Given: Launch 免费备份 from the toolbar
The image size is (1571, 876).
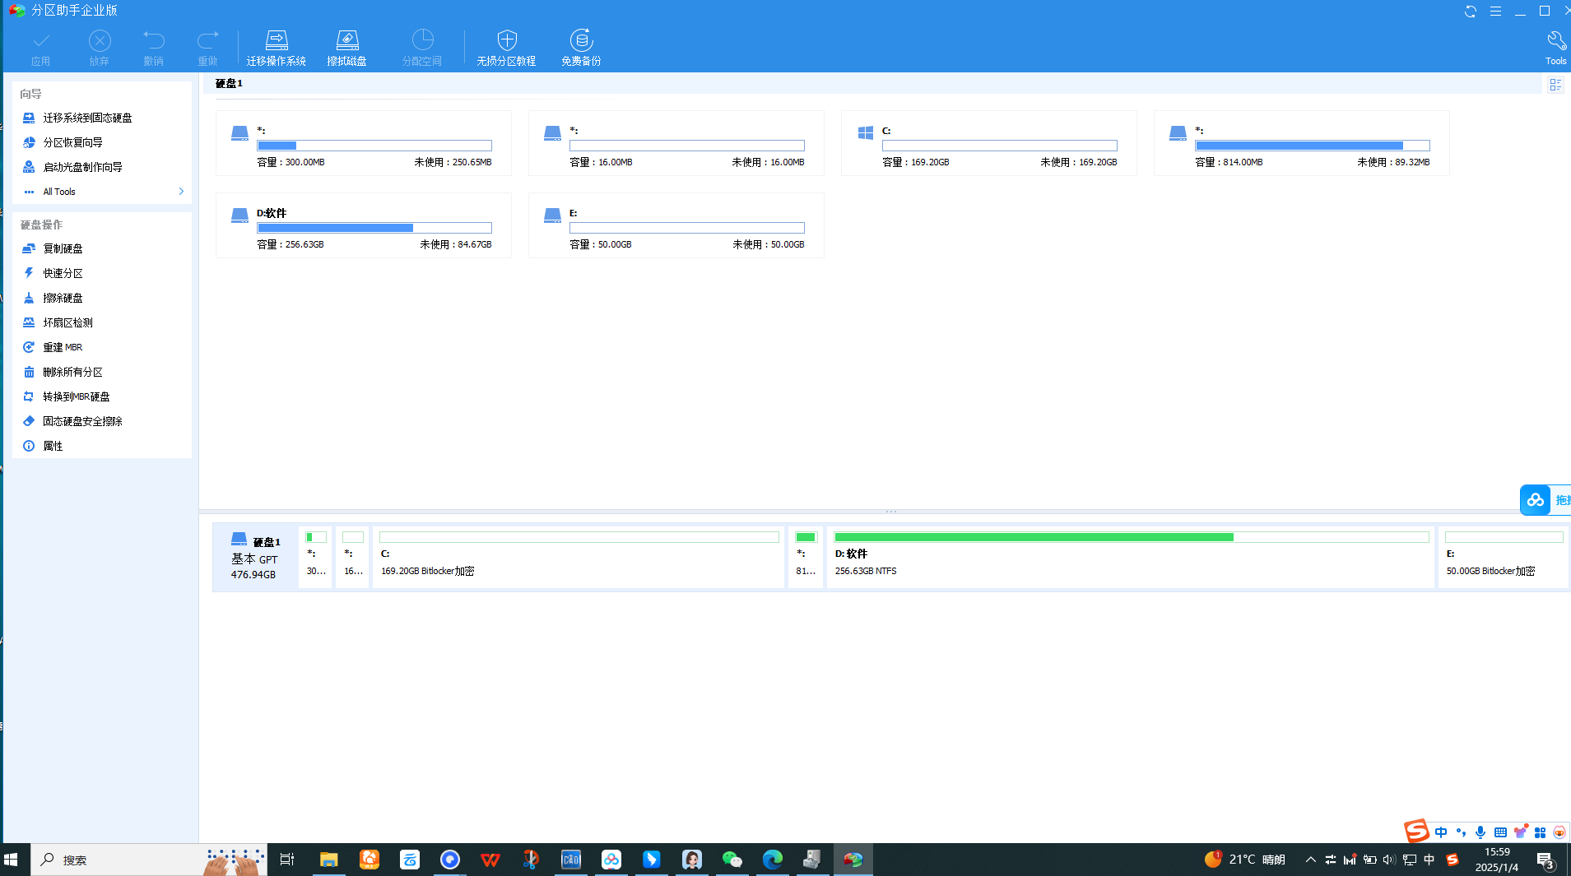Looking at the screenshot, I should click(x=581, y=48).
